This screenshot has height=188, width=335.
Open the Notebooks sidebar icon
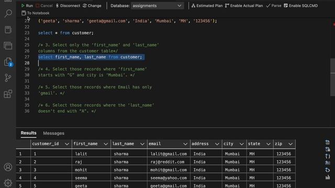[8, 30]
